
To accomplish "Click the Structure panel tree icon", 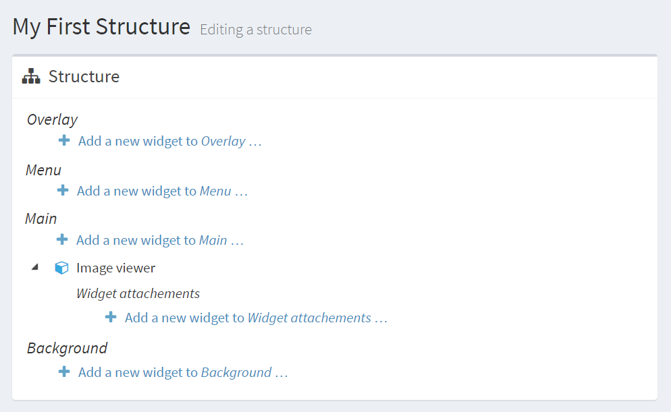I will 30,76.
